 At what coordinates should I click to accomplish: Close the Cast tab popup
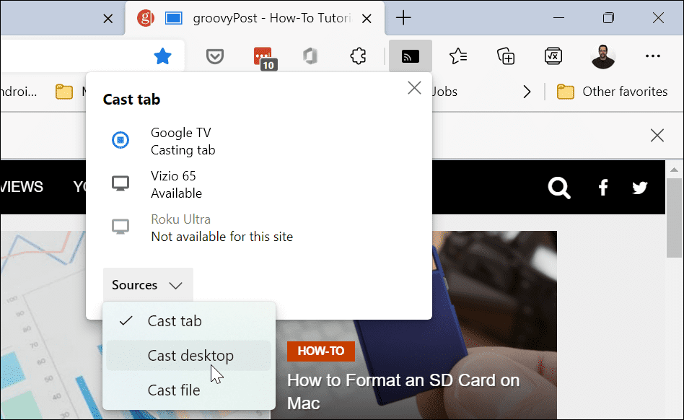414,87
